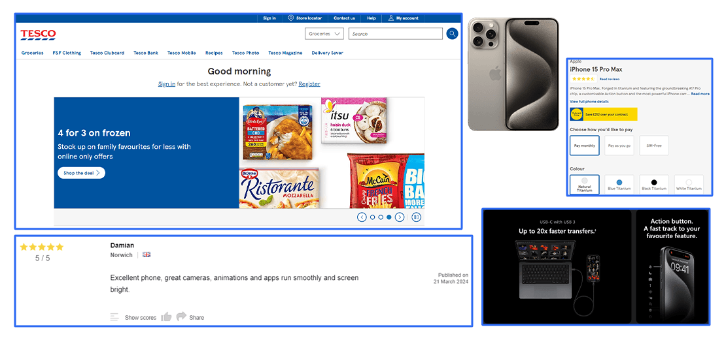Click the Birds Eye battered cod image
The width and height of the screenshot is (726, 338).
(x=278, y=132)
